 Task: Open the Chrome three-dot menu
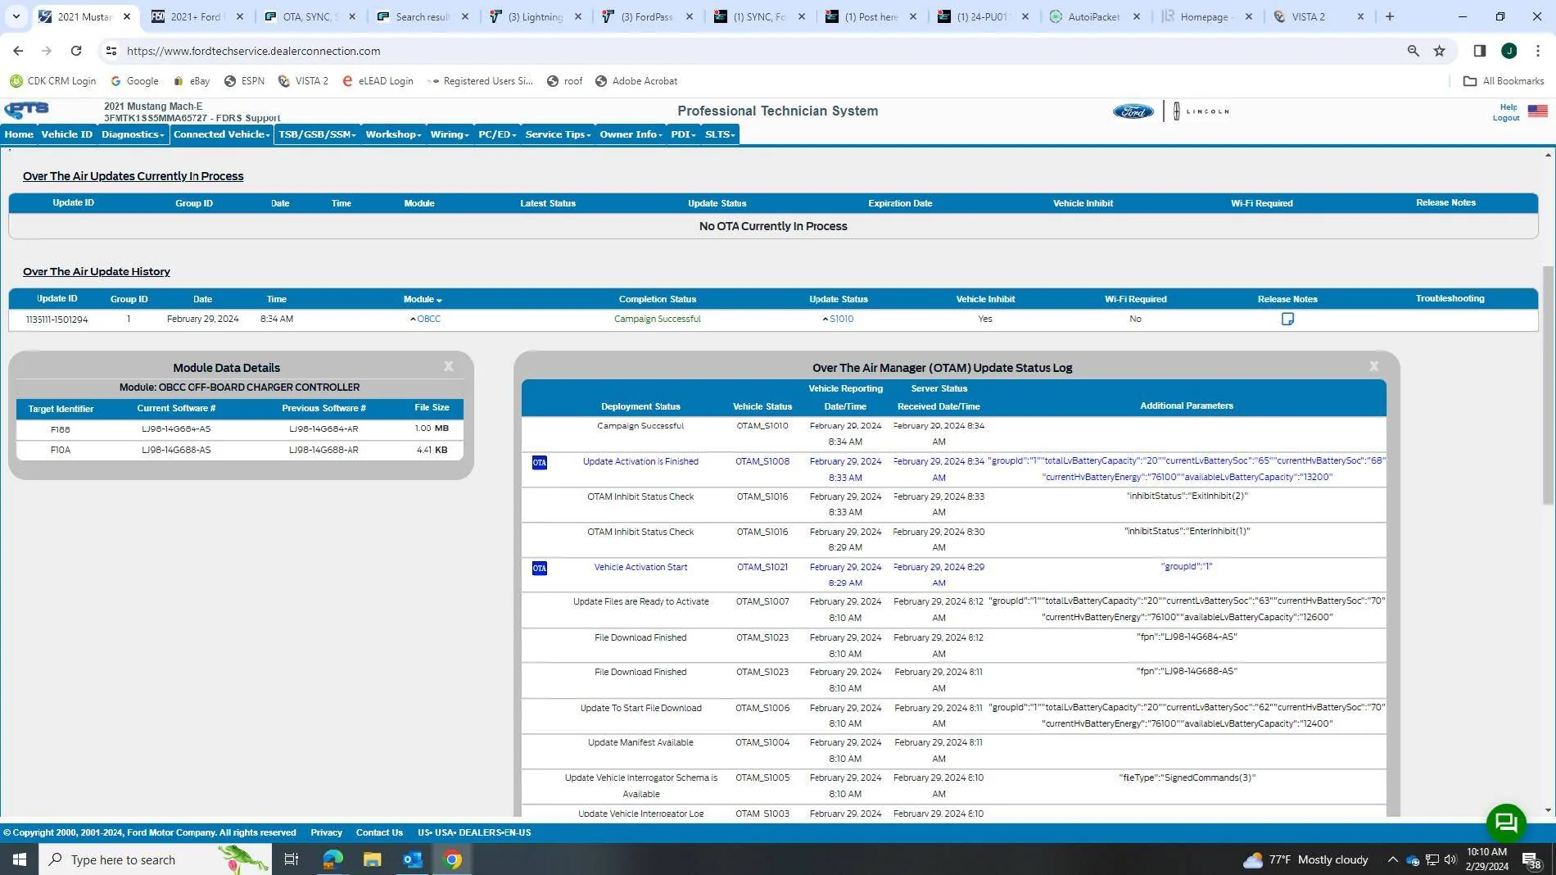click(1538, 51)
